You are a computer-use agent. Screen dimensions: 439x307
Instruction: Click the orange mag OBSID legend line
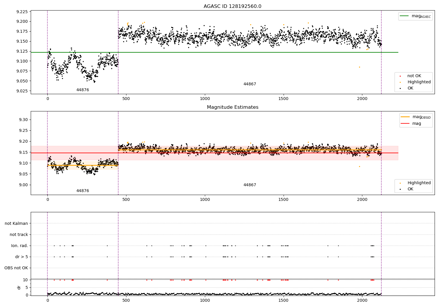coord(405,117)
